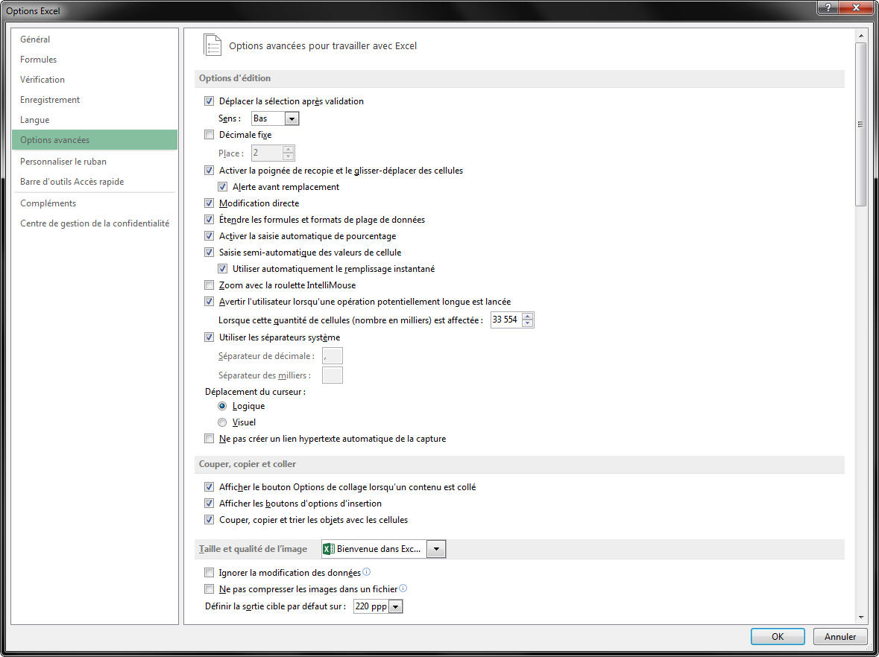The width and height of the screenshot is (879, 657).
Task: Uncheck "Saisie semi-automatique des valeurs de cellule"
Action: (209, 252)
